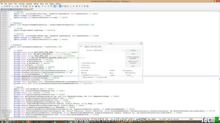
Task: Toggle Show All Characters toolbar icon
Action: point(57,6)
